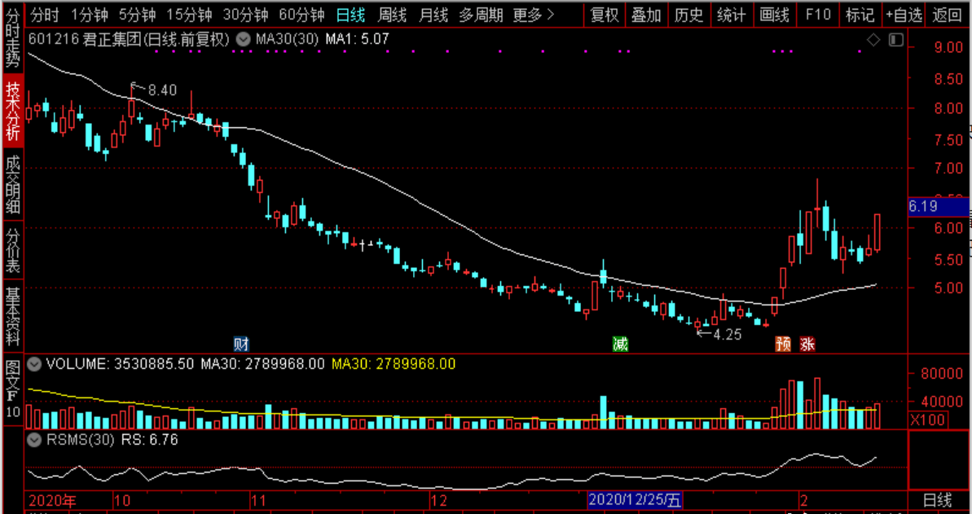Open the 画线 drawing tools
Screen dimensions: 972x514
tap(774, 15)
